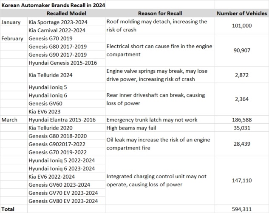The image size is (269, 213).
Task: Select the 'Kia Telluride 2024' cell
Action: click(50, 75)
